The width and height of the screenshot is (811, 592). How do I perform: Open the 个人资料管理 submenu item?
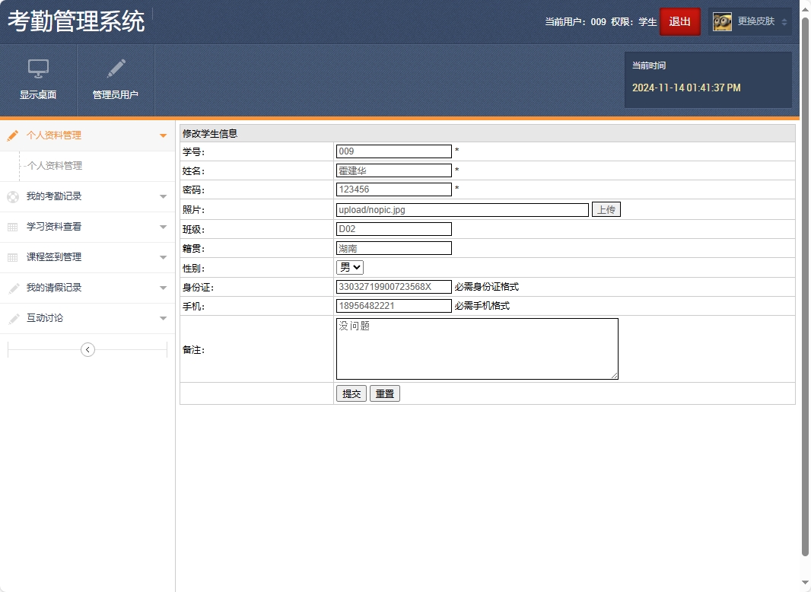click(x=55, y=166)
